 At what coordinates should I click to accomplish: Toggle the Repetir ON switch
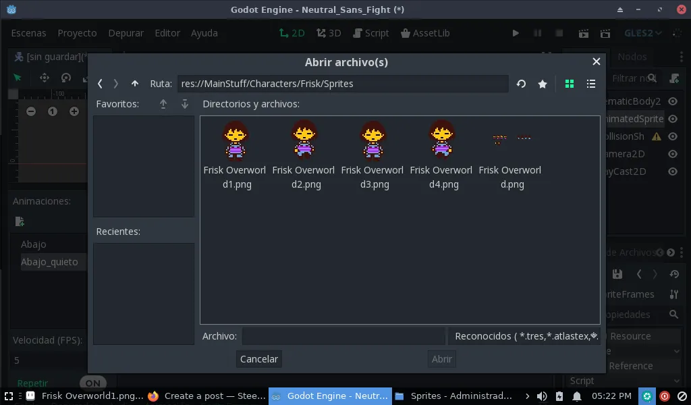93,383
